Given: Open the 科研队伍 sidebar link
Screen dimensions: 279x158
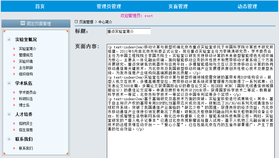Looking at the screenshot, I should point(26,99).
